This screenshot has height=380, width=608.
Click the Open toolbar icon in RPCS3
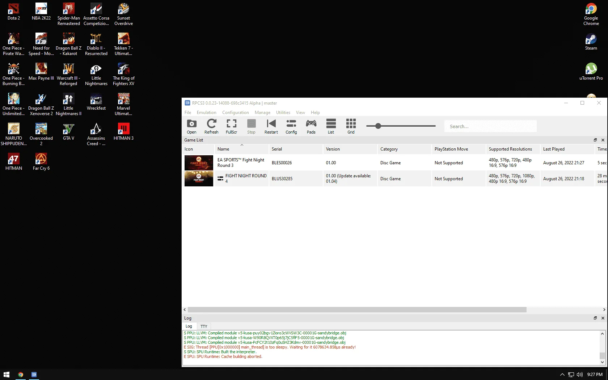click(x=191, y=126)
